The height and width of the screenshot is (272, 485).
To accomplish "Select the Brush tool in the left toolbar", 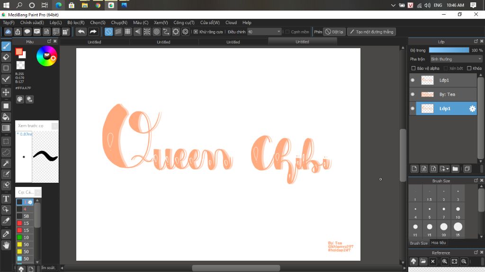I will click(6, 46).
